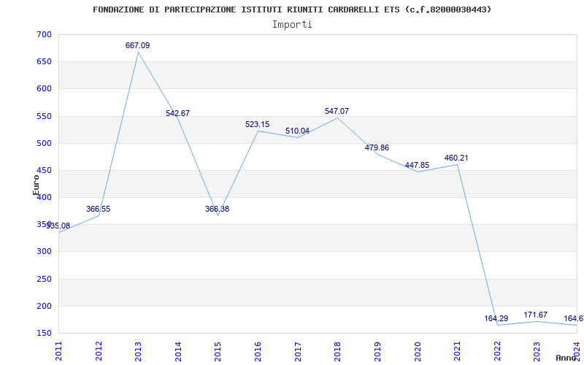Select the 164.29 data label
584x365 pixels.
pyautogui.click(x=496, y=318)
